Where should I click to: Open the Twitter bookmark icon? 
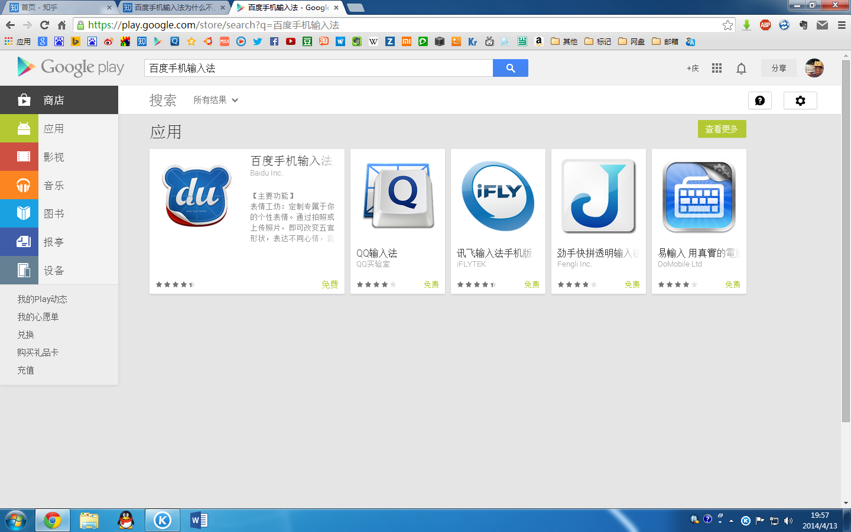tap(258, 41)
